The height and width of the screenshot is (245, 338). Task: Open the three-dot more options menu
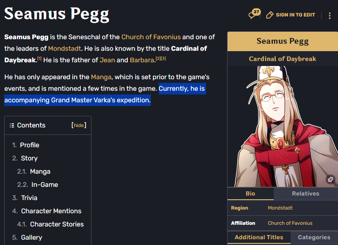coord(330,16)
